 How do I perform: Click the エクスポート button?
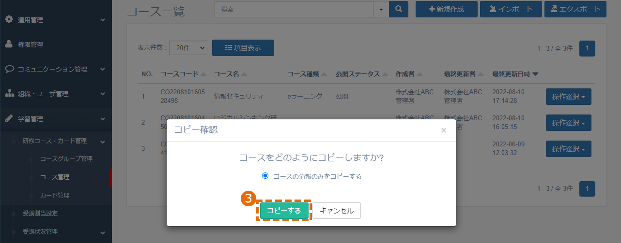pos(575,9)
